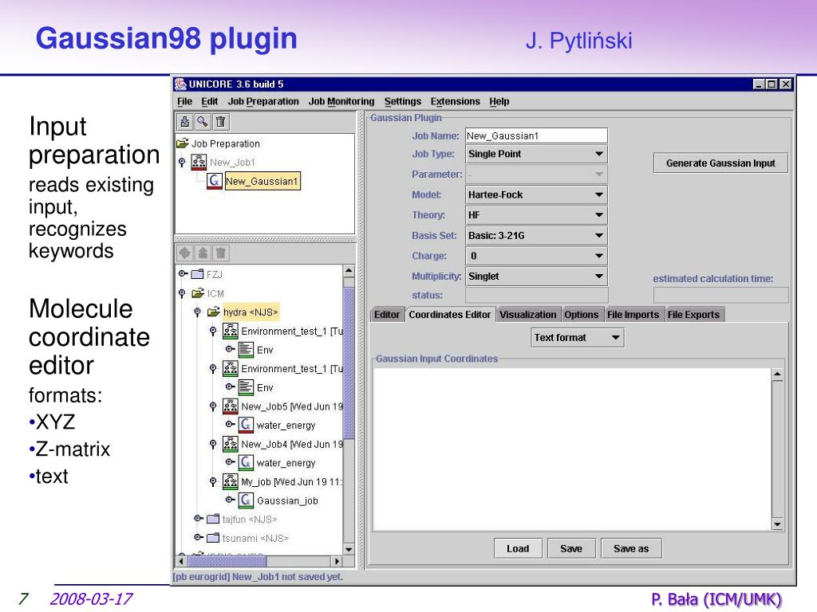Click Gaussian icon of water_energy under New_Job5
Screen dimensions: 817x612
[x=246, y=426]
